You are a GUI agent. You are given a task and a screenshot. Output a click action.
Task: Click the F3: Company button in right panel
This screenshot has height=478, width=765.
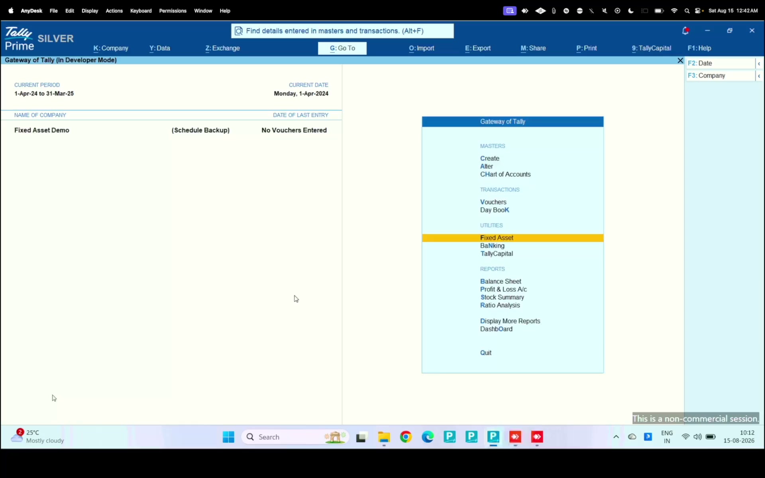(721, 76)
